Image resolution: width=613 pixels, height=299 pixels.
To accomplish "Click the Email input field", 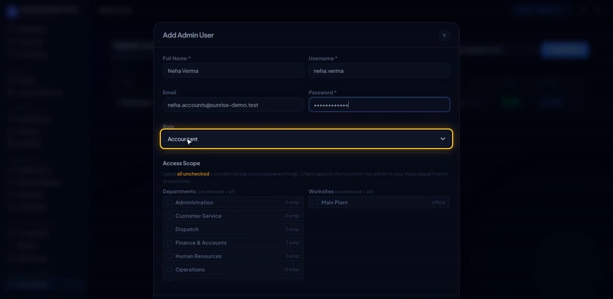I will 233,105.
